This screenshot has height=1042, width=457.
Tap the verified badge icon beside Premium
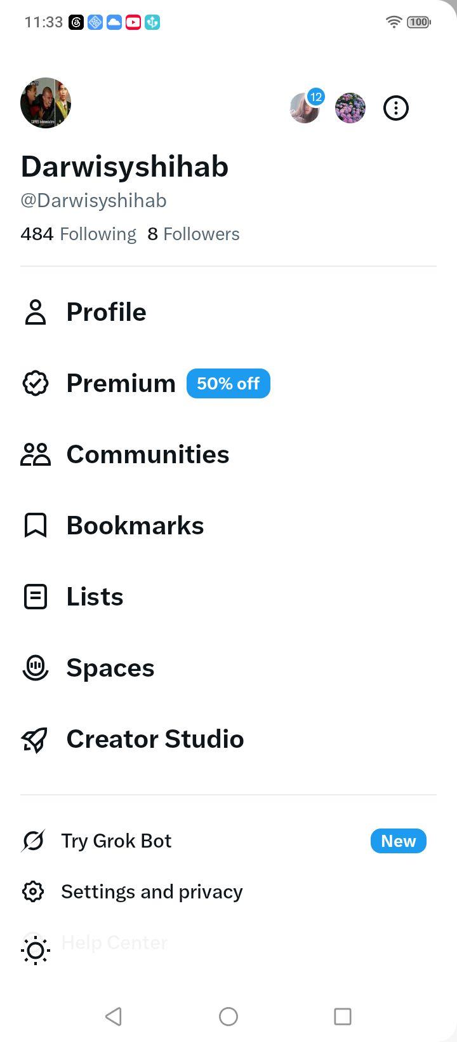tap(36, 383)
